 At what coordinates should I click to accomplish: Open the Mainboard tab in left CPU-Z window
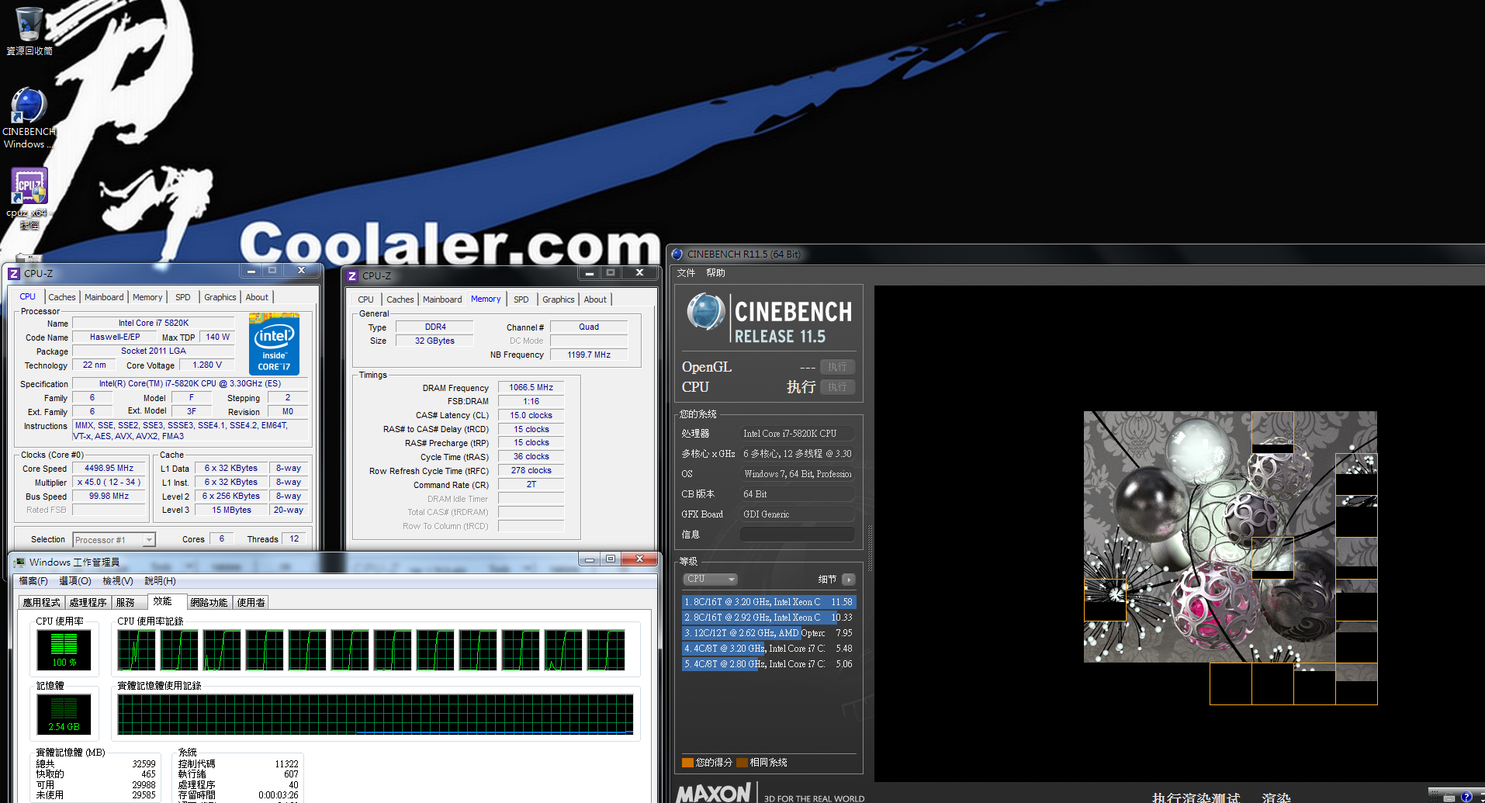click(104, 297)
